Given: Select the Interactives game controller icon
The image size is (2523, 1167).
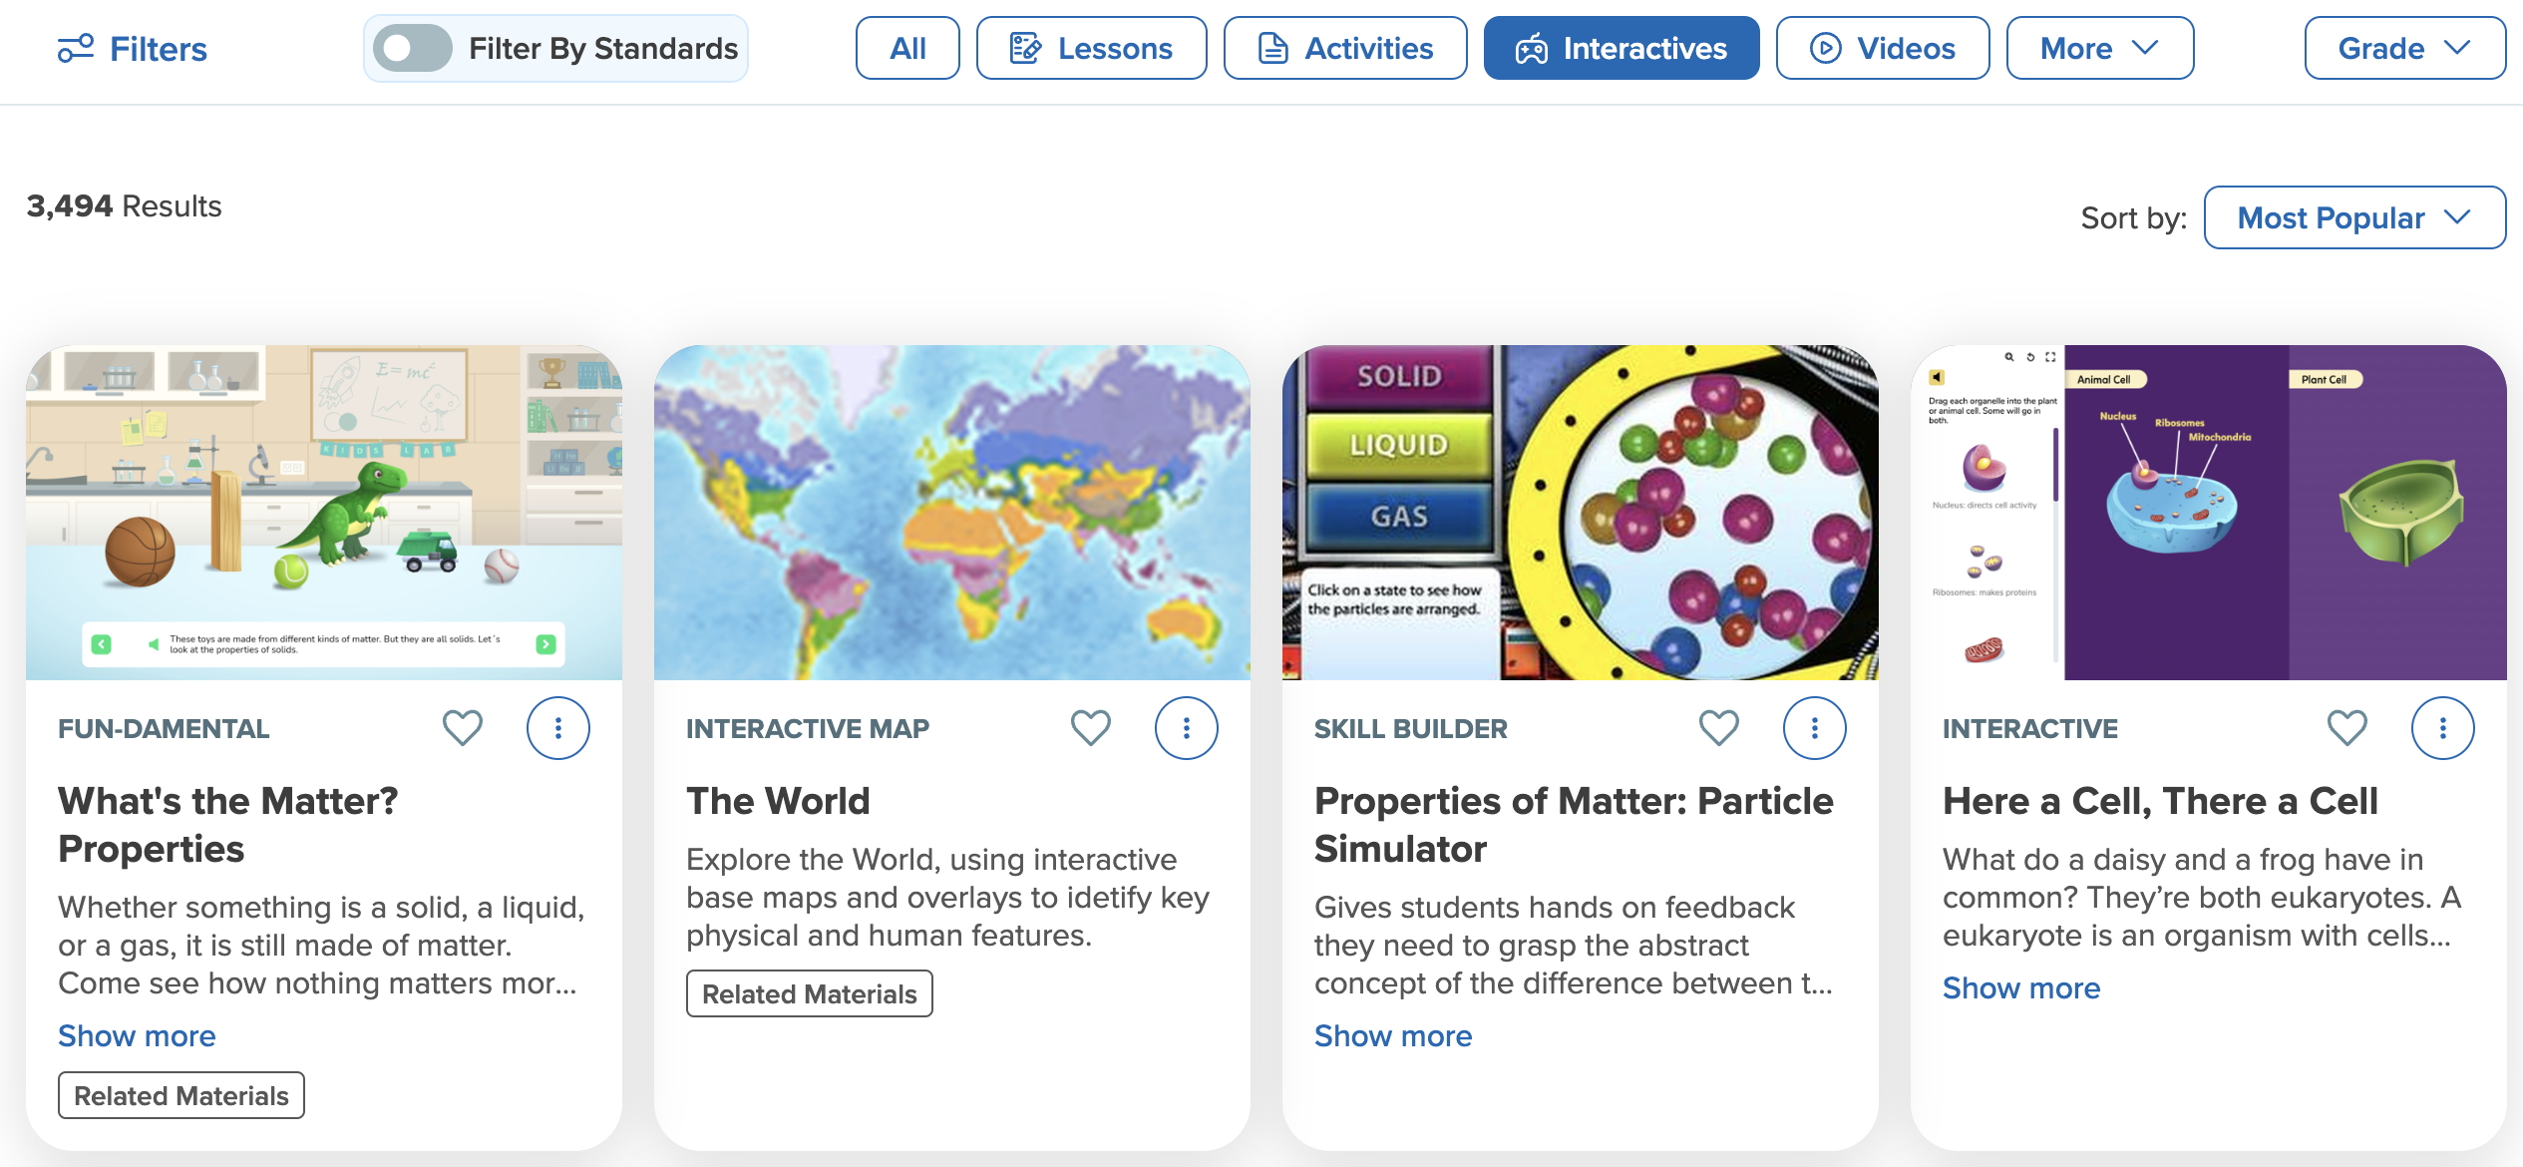Looking at the screenshot, I should click(x=1533, y=47).
